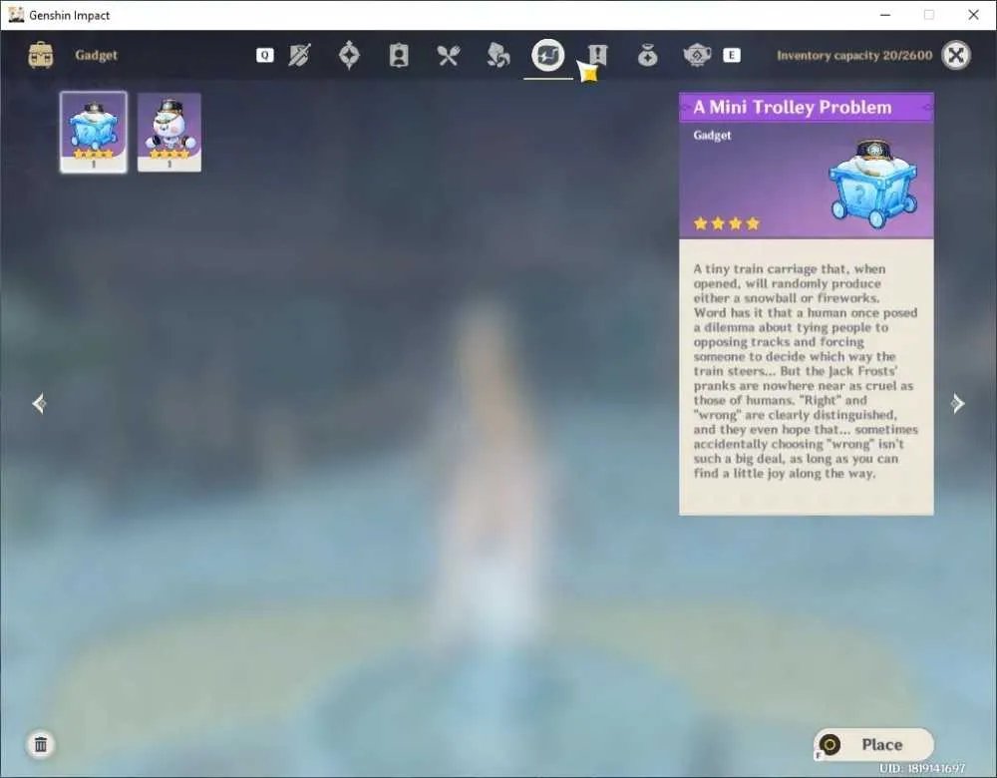The image size is (997, 778).
Task: Open the Food inventory tab
Action: click(x=449, y=55)
